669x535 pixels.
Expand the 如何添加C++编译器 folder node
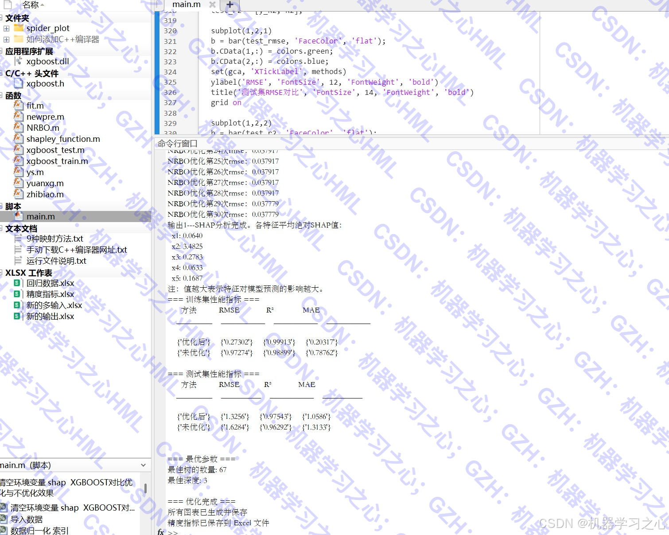(x=6, y=39)
